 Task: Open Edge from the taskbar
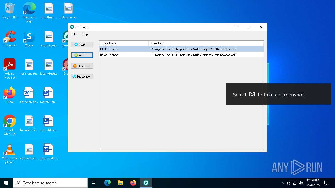click(108, 183)
